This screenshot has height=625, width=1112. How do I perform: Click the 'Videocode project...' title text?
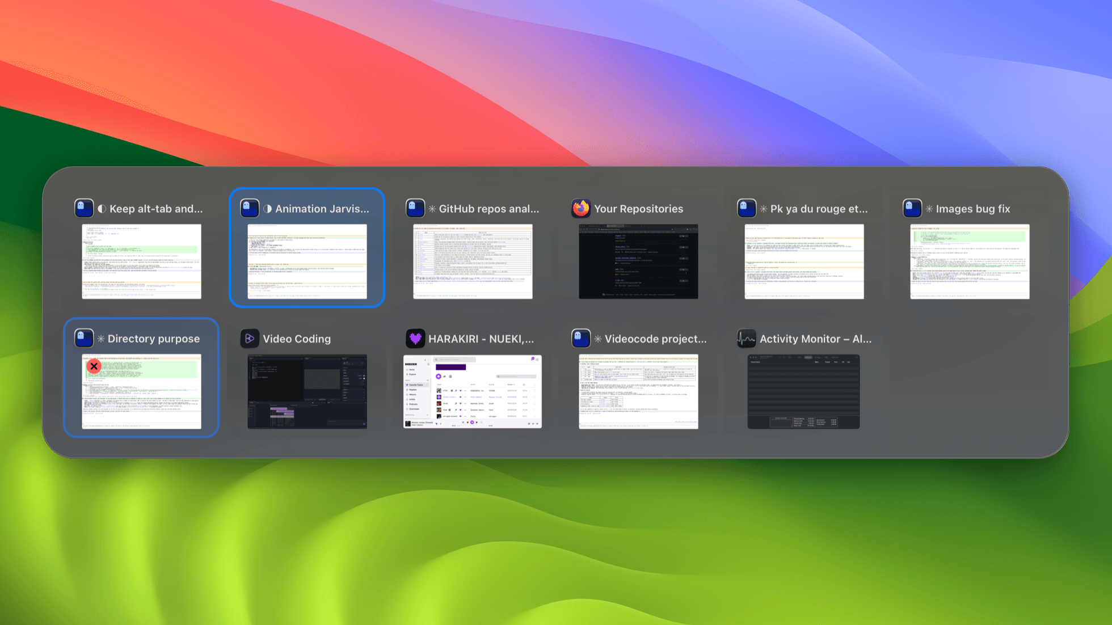pos(656,339)
